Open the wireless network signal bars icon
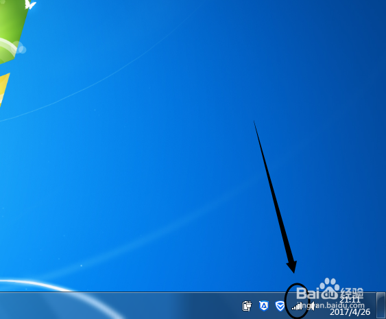Viewport: 386px width, 319px height. click(x=297, y=307)
